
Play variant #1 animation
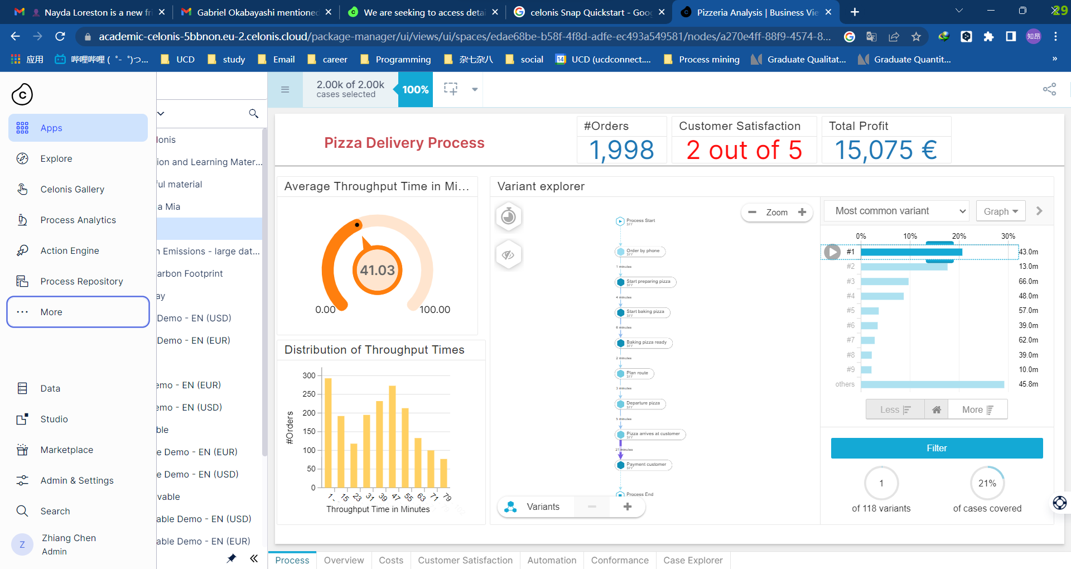click(832, 252)
